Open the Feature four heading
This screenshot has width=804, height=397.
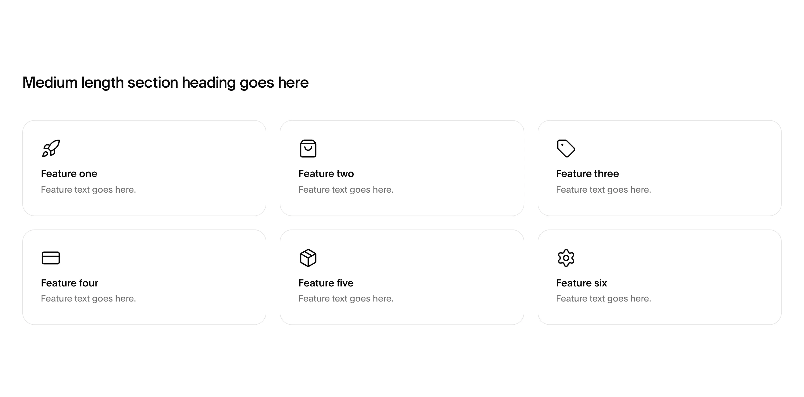point(69,283)
